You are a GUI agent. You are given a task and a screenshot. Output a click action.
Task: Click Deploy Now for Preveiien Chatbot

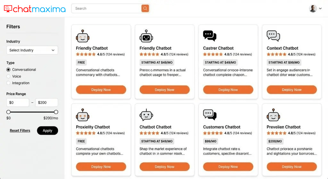pyautogui.click(x=291, y=167)
